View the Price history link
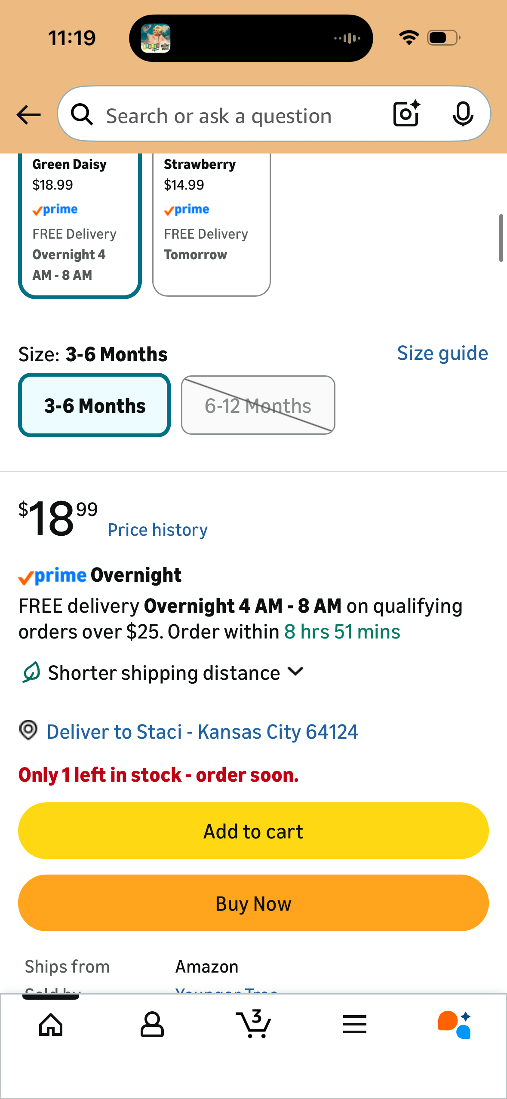The height and width of the screenshot is (1099, 507). click(x=157, y=530)
